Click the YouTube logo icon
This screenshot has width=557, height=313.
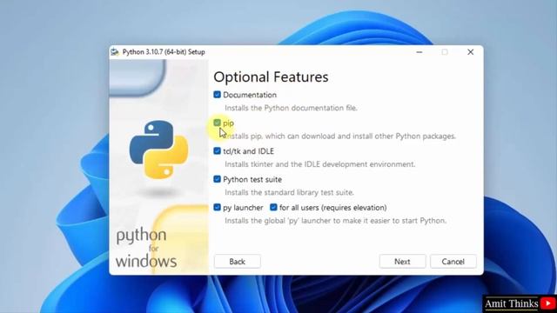pyautogui.click(x=548, y=303)
